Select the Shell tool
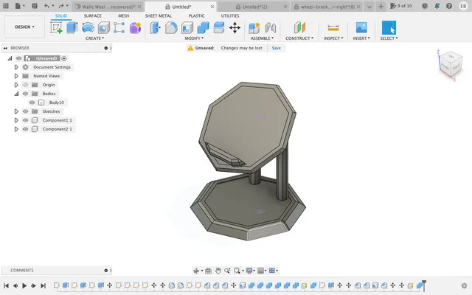This screenshot has width=472, height=295. coord(187,28)
